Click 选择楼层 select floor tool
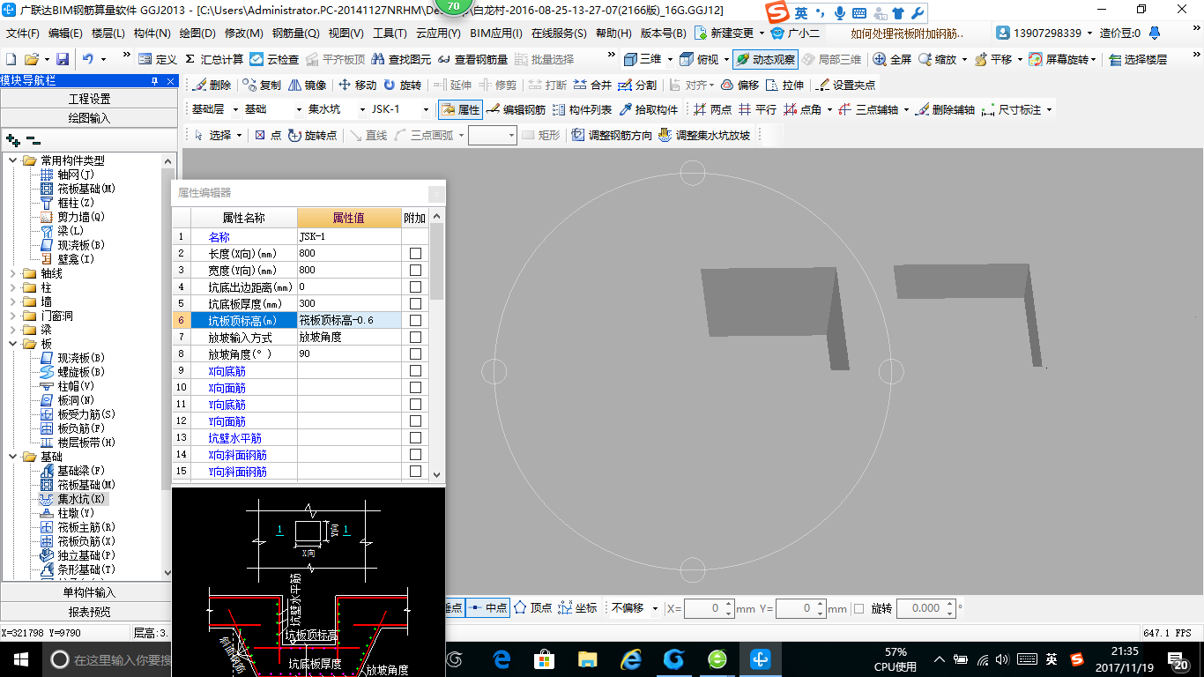Image resolution: width=1204 pixels, height=677 pixels. coord(1138,59)
